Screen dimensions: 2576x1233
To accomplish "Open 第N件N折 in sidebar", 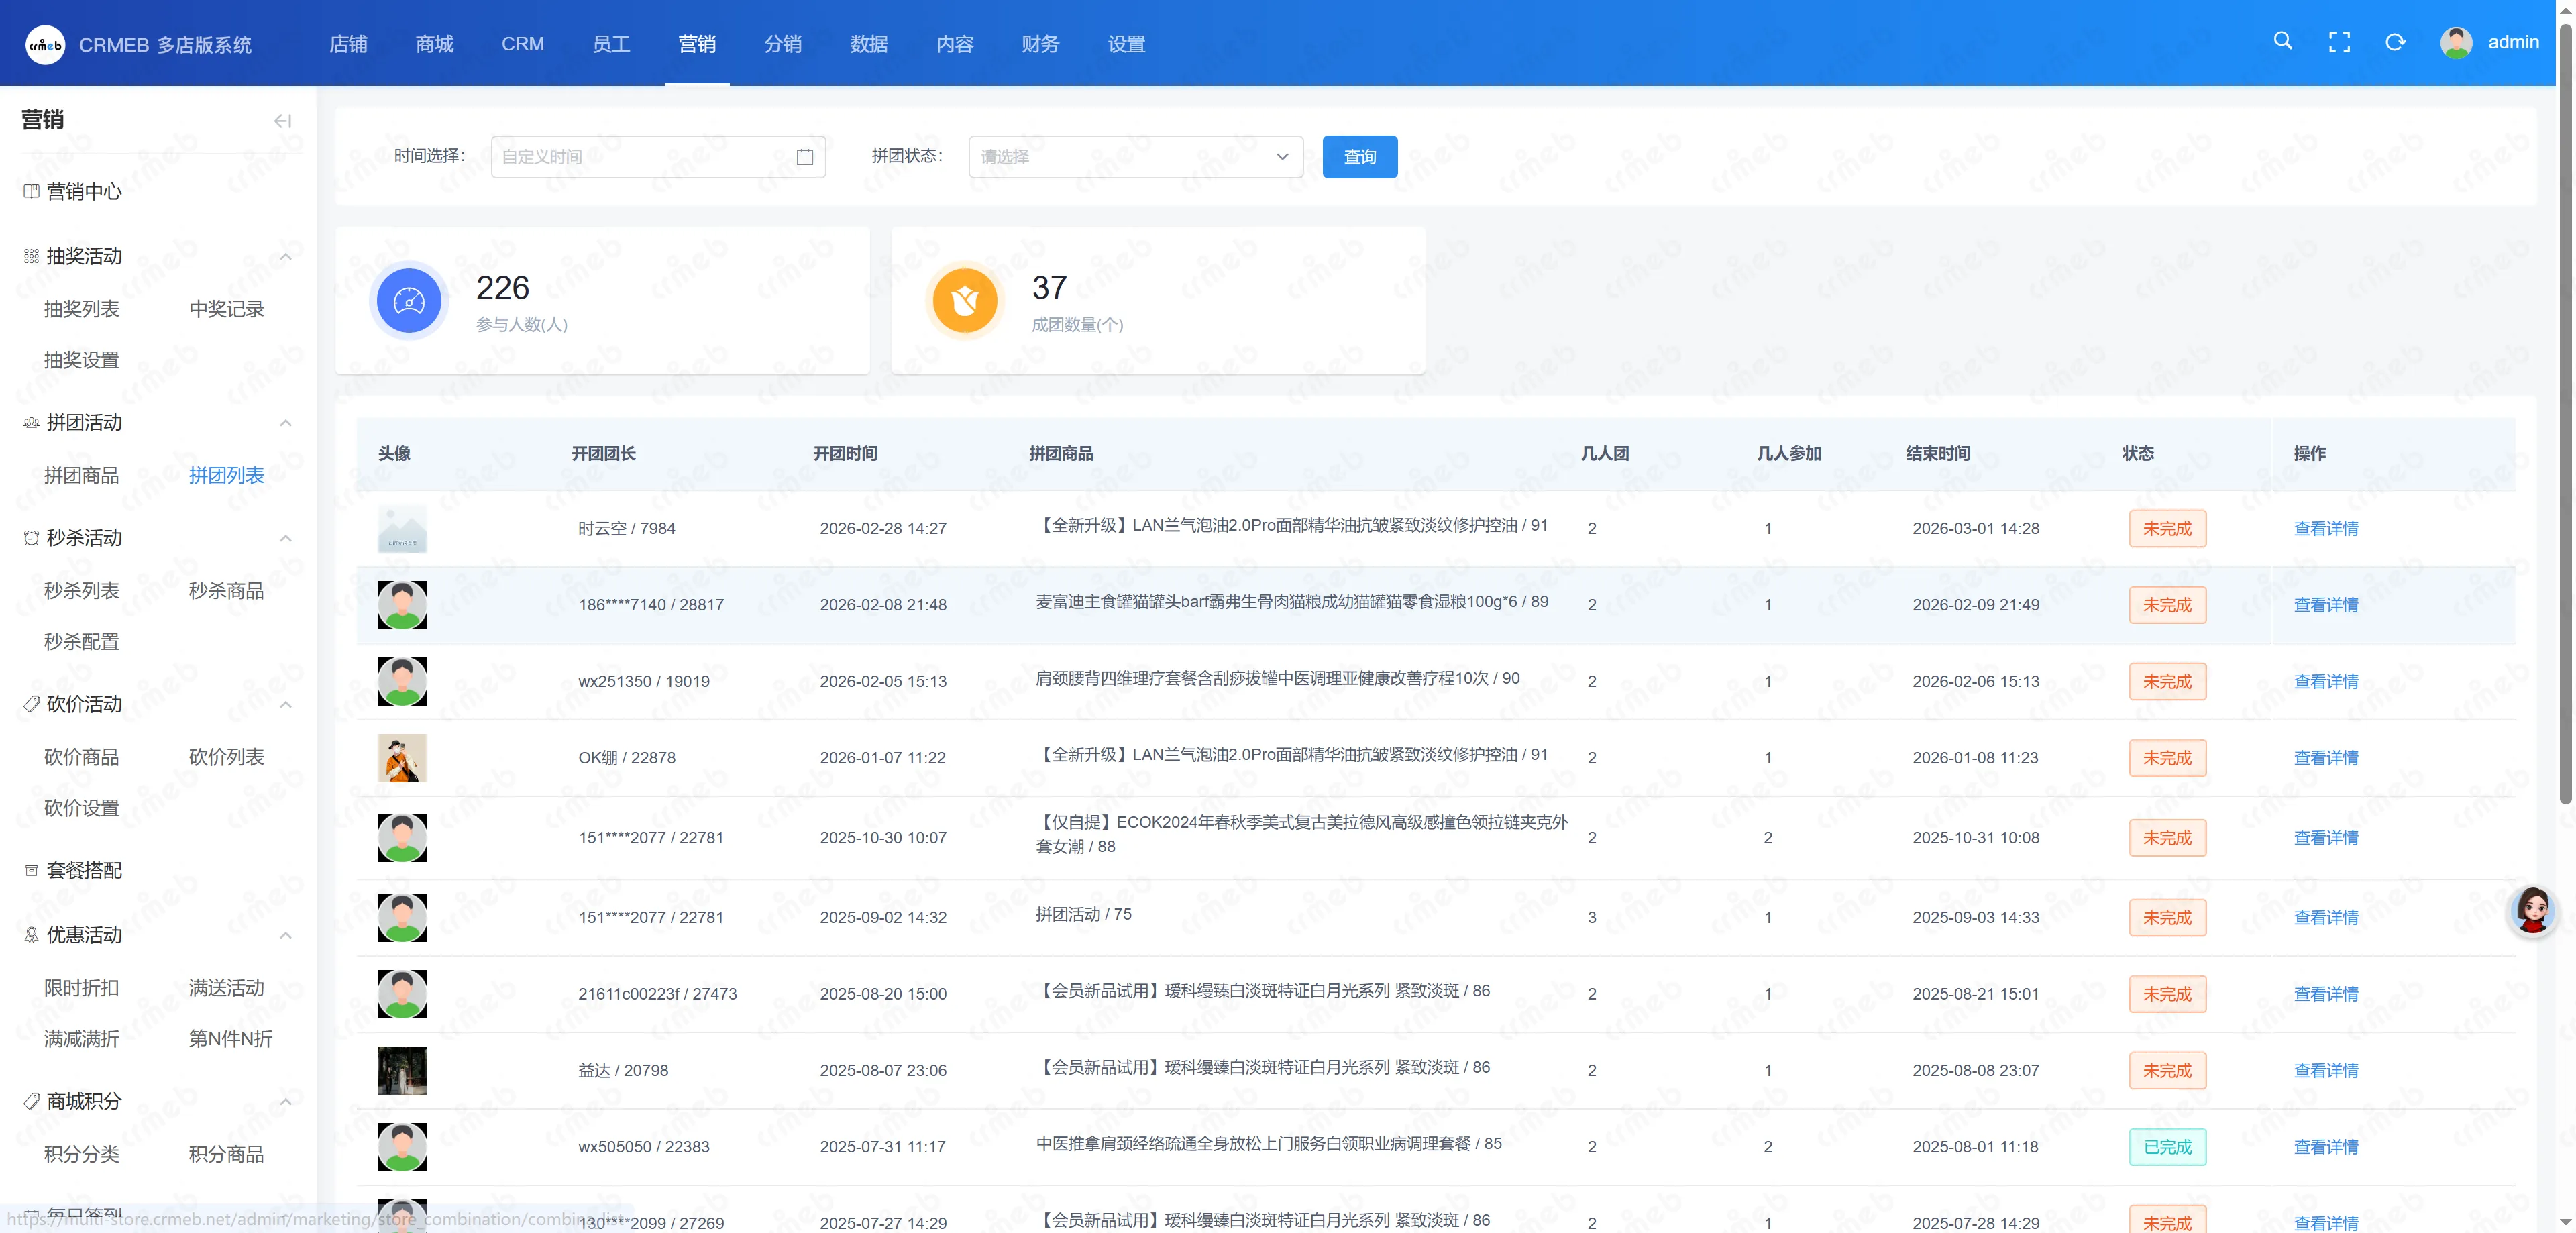I will pyautogui.click(x=231, y=1039).
